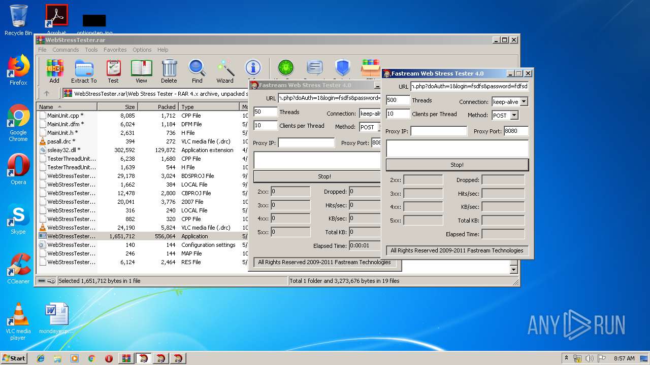The height and width of the screenshot is (365, 650).
Task: Open the Help menu
Action: pyautogui.click(x=162, y=50)
